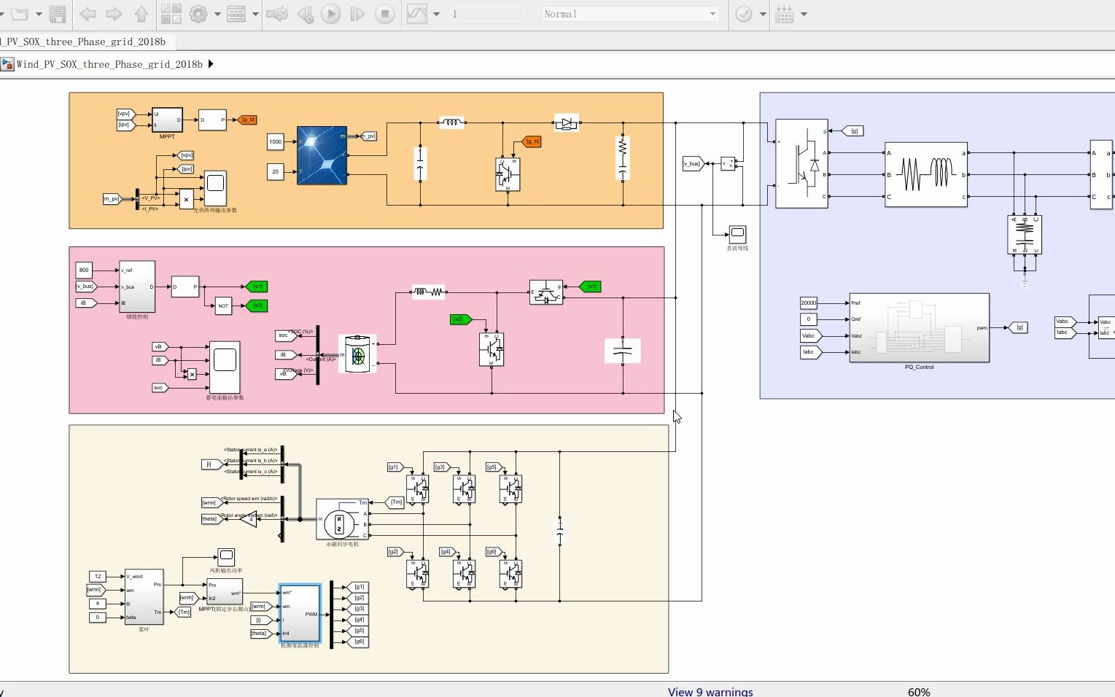Select the 储能控制 controller block
Screen dimensions: 1115x697
[x=137, y=287]
